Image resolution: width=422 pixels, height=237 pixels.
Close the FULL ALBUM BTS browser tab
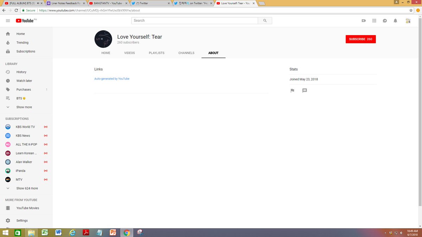tap(42, 3)
